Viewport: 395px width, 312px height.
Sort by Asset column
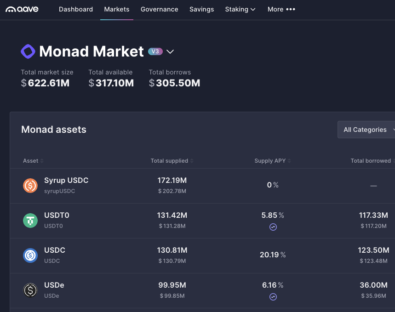[x=33, y=161]
